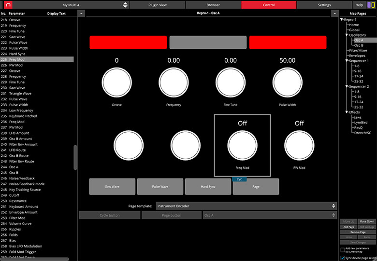Click the parameter list vertical scrollbar
377x261 pixels.
click(x=75, y=157)
